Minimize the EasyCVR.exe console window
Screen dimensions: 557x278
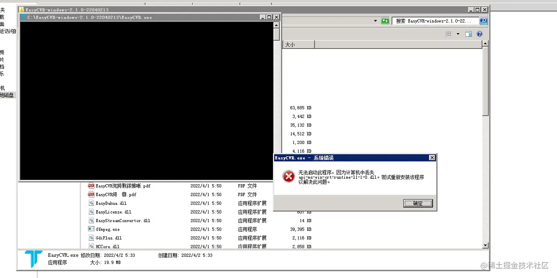(263, 17)
